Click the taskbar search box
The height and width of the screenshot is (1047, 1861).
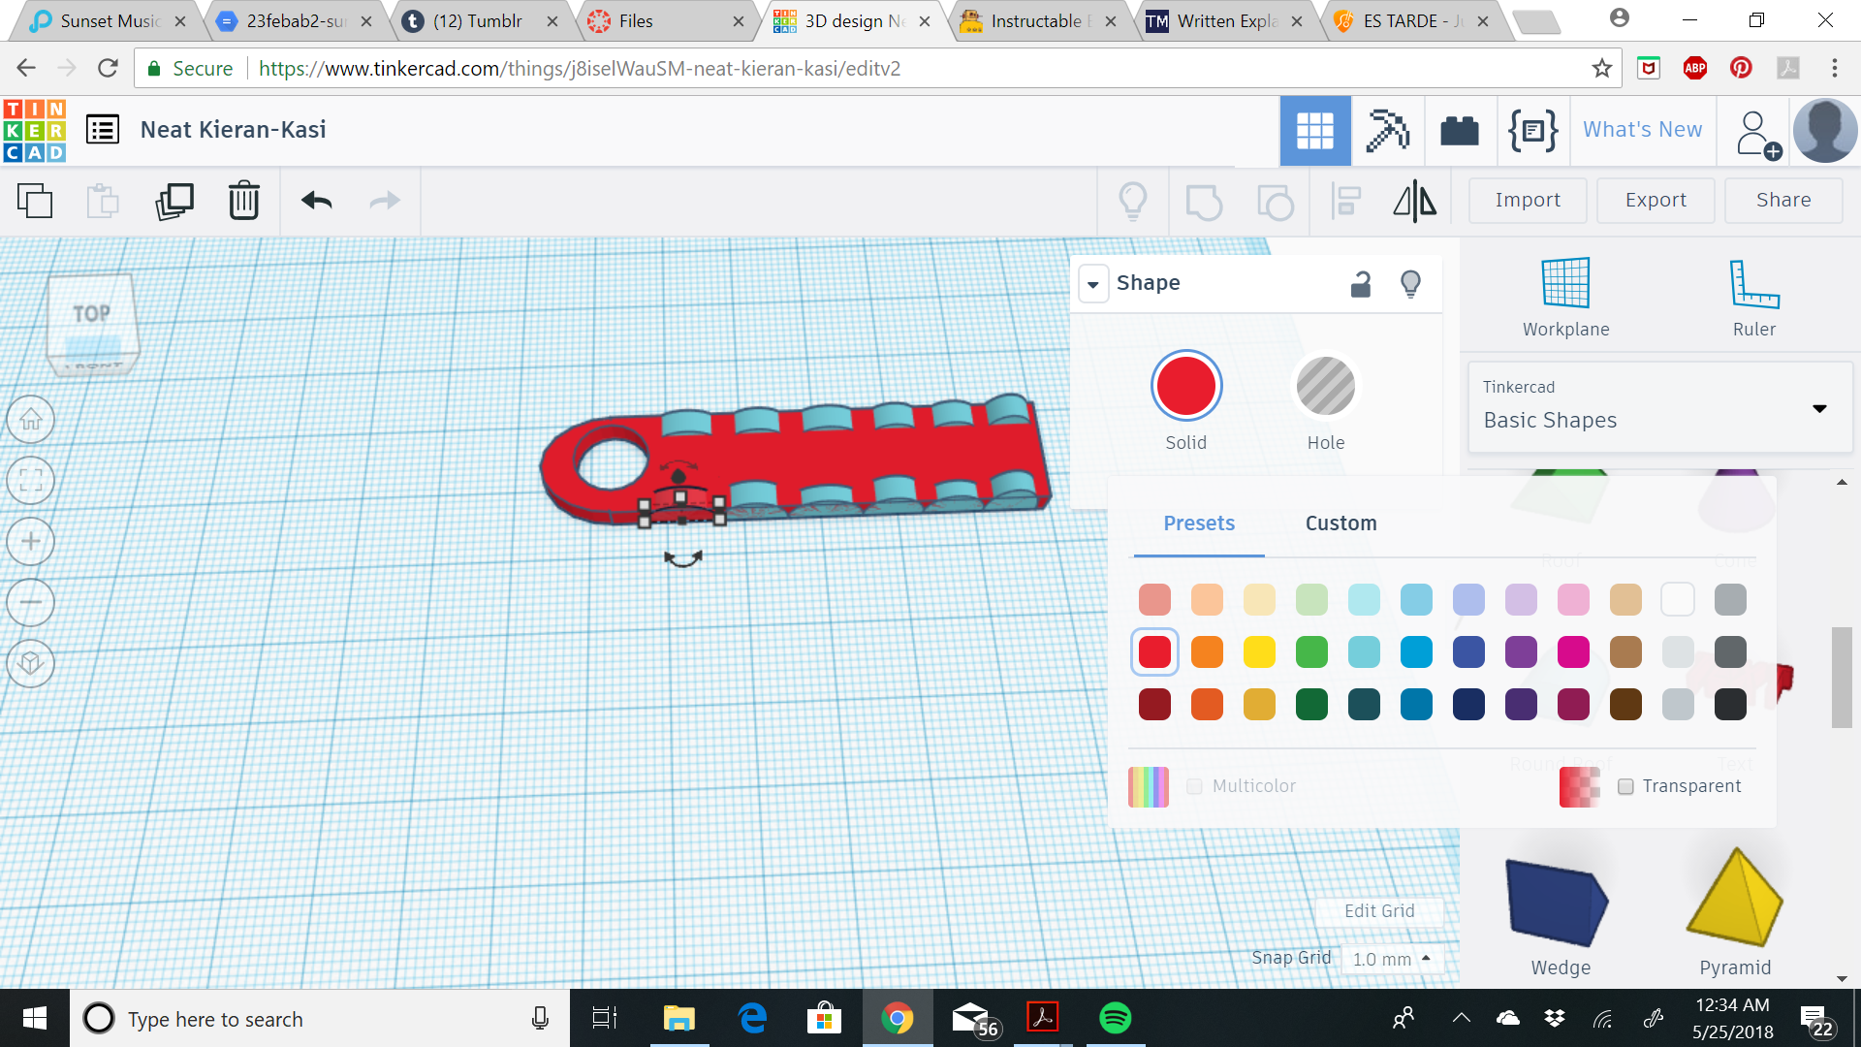pos(320,1018)
